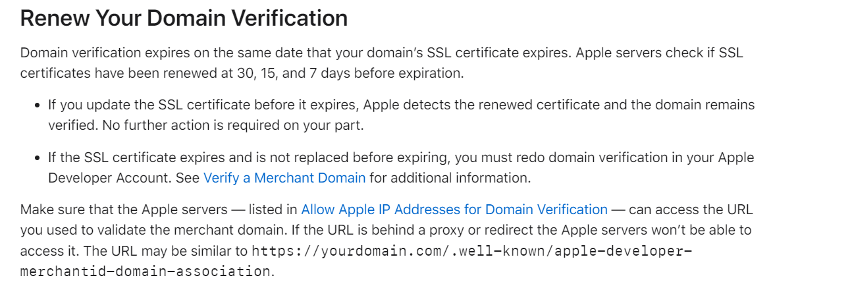
Task: Click the Renew Your Domain Verification heading
Action: [184, 18]
